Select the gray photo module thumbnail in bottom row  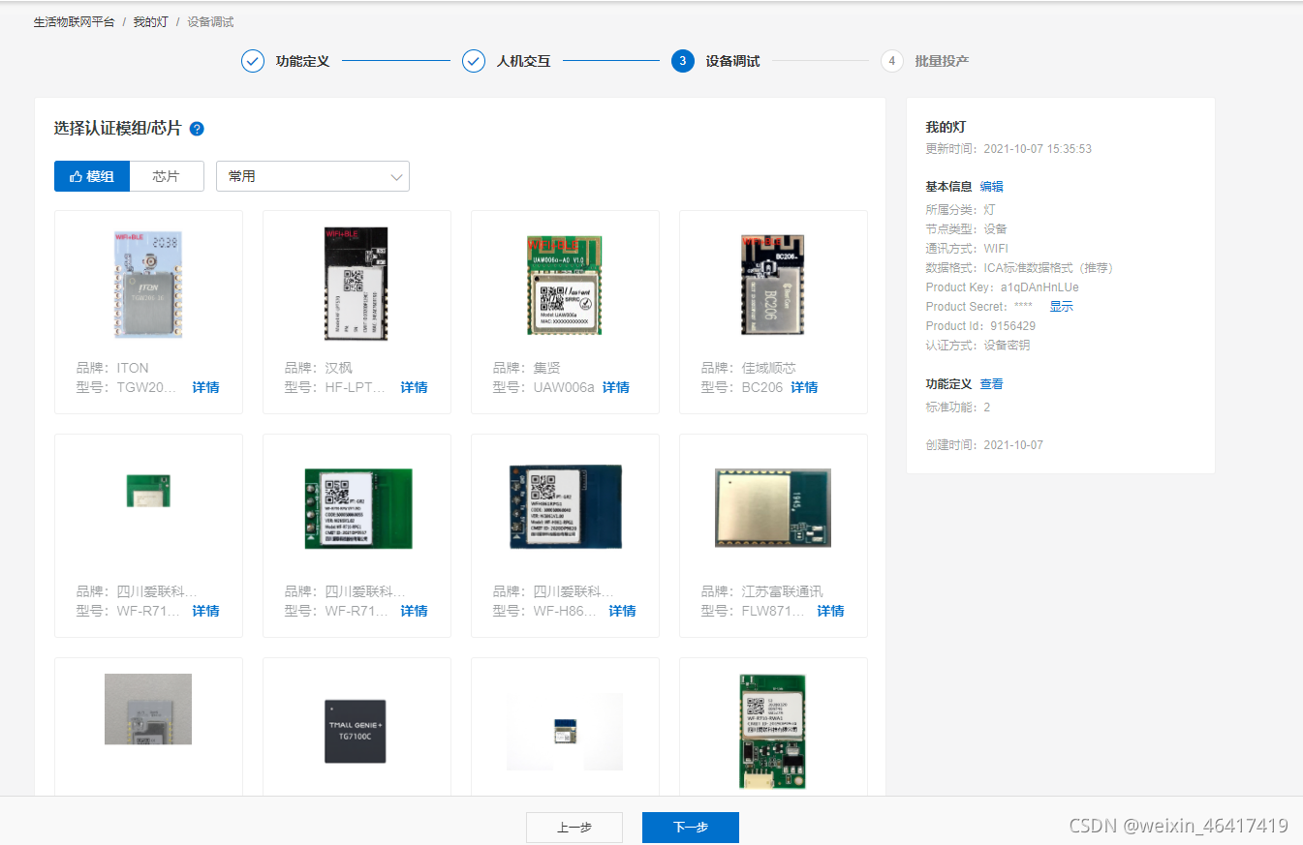coord(148,709)
